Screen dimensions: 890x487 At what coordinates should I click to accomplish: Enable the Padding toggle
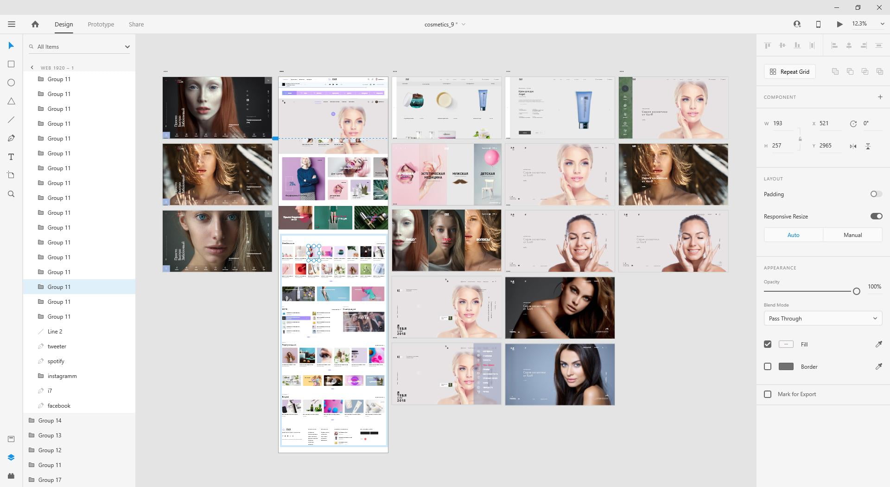coord(876,194)
